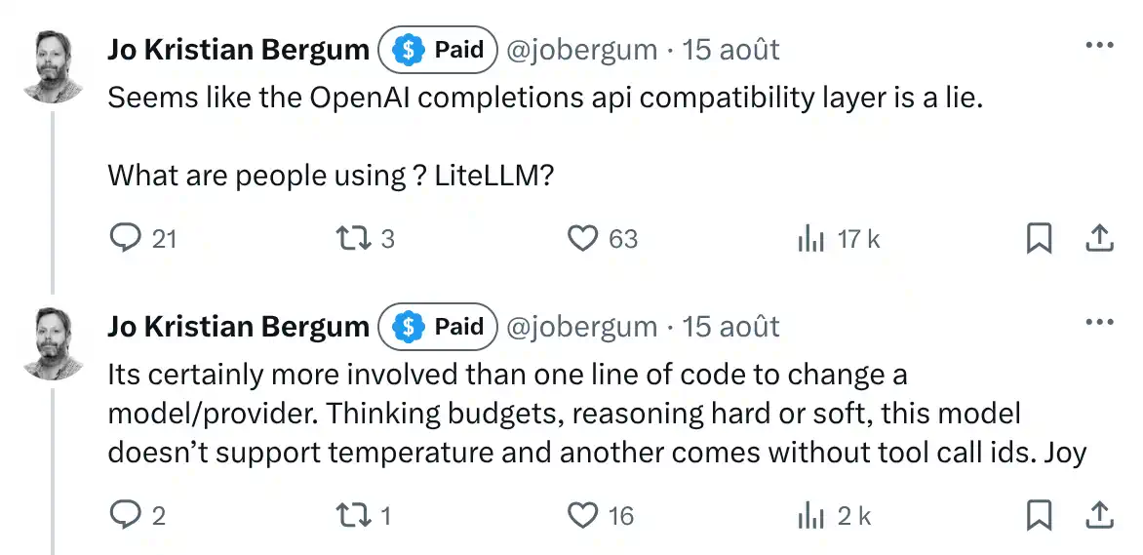The image size is (1143, 555).
Task: Open author name link on first tweet
Action: pos(238,50)
